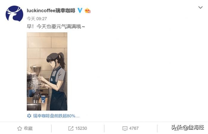The image size is (208, 134).
Task: Expand the post options chevron menu
Action: click(x=201, y=7)
